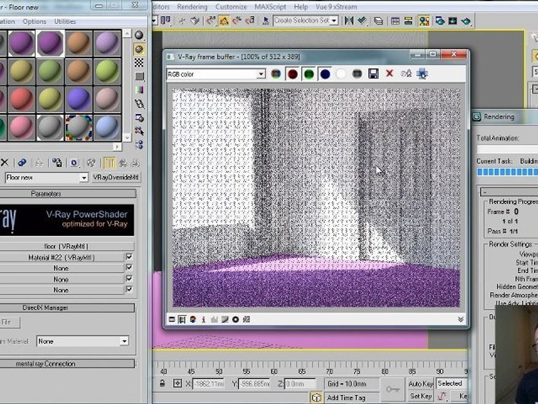
Task: Select the blue material sample sphere
Action: click(x=78, y=99)
